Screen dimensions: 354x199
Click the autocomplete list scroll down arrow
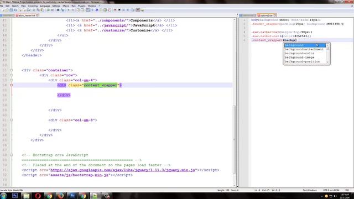coord(327,62)
